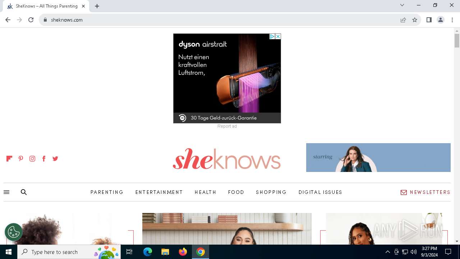Open Digital Issues section
Viewport: 460px width, 259px height.
321,192
